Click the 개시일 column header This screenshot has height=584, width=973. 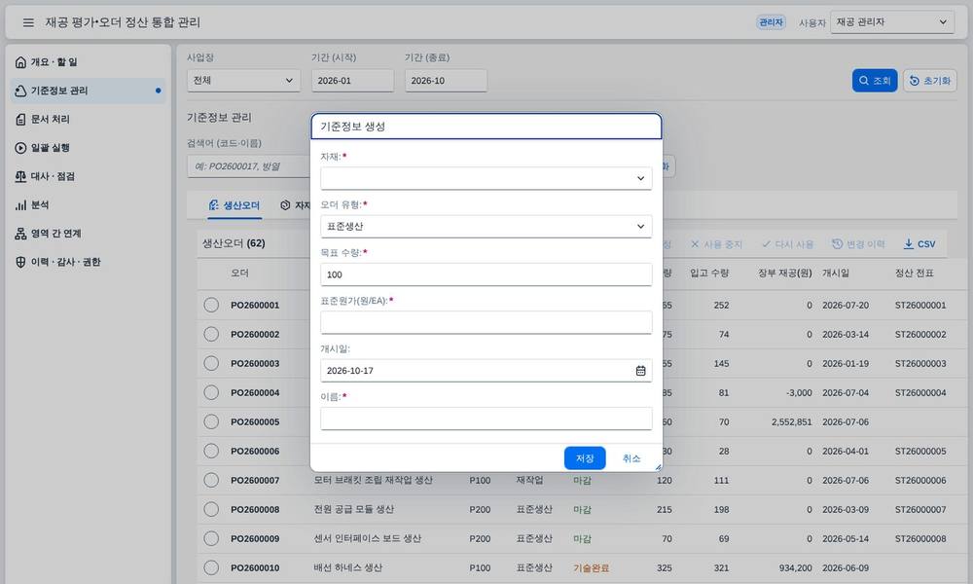pos(835,274)
